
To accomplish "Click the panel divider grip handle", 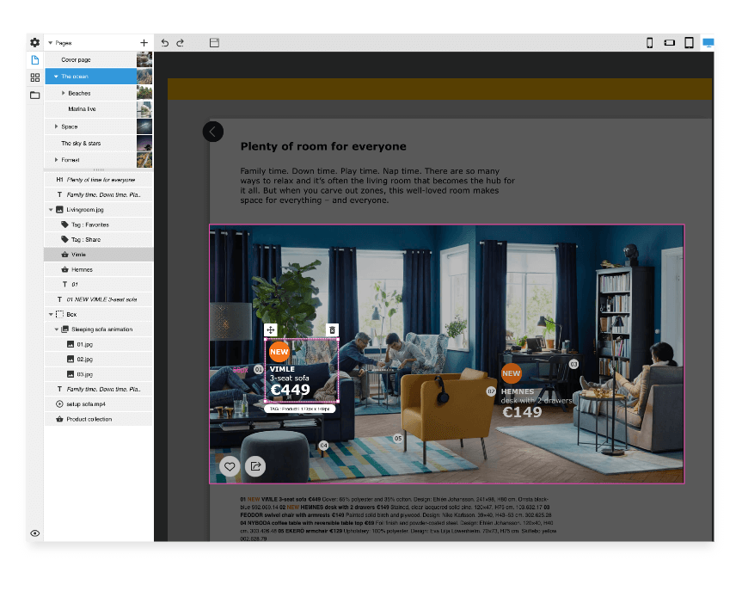I will coord(99,169).
